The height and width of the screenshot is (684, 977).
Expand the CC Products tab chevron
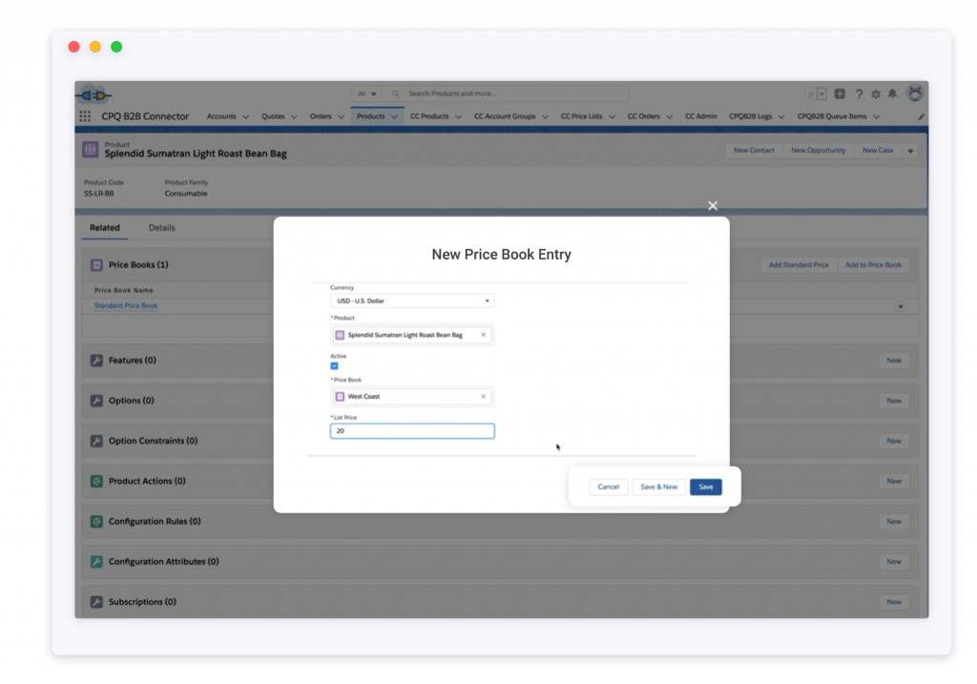(x=458, y=116)
